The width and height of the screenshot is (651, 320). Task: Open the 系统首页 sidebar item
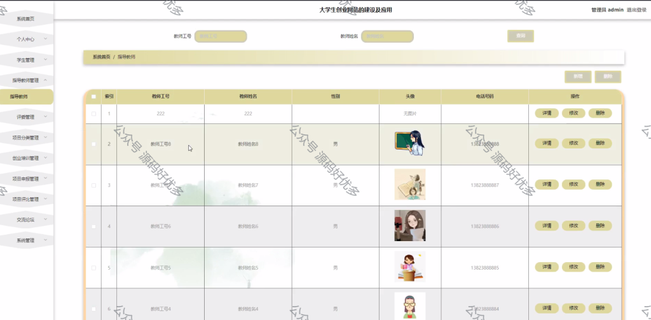pyautogui.click(x=27, y=18)
